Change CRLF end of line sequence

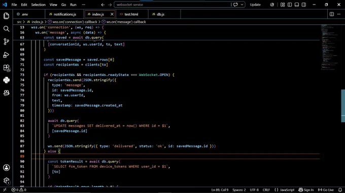pyautogui.click(x=266, y=190)
